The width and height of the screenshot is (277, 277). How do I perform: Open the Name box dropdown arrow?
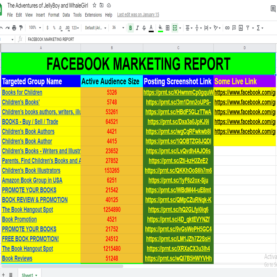coord(12,39)
